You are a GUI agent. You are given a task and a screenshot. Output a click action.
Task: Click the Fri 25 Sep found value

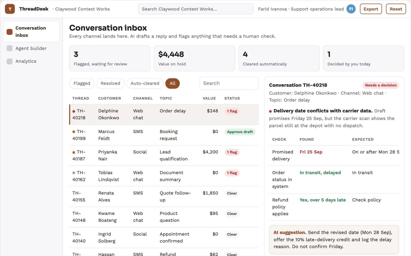tap(311, 152)
